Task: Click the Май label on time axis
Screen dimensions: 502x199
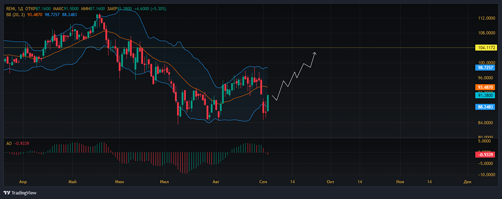Action: coord(73,182)
